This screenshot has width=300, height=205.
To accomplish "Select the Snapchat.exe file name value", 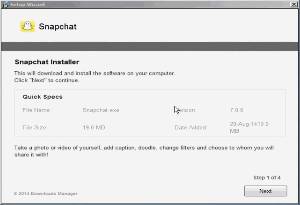I will coord(101,110).
